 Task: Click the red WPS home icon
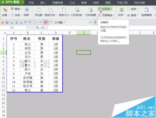point(46,22)
